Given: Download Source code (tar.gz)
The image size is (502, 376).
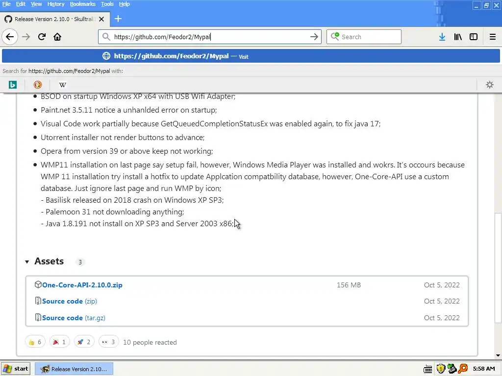Looking at the screenshot, I should (74, 318).
